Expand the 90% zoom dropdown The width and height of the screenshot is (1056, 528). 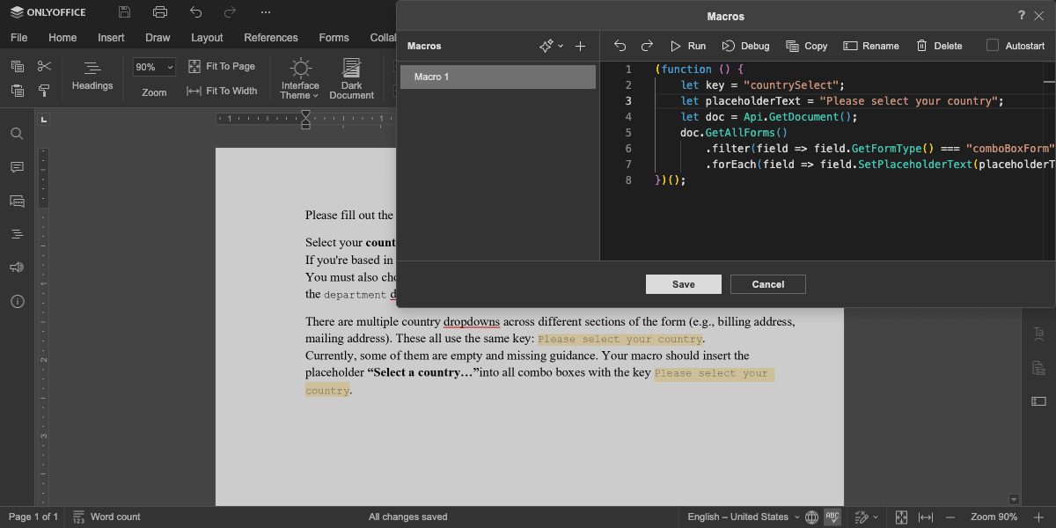(x=154, y=67)
